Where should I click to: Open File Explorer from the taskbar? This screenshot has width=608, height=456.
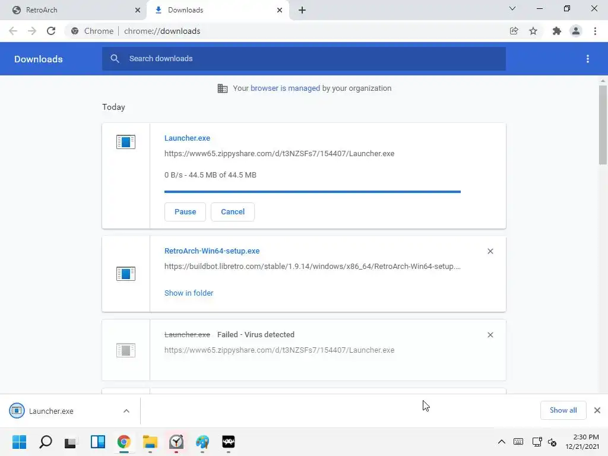tap(150, 442)
